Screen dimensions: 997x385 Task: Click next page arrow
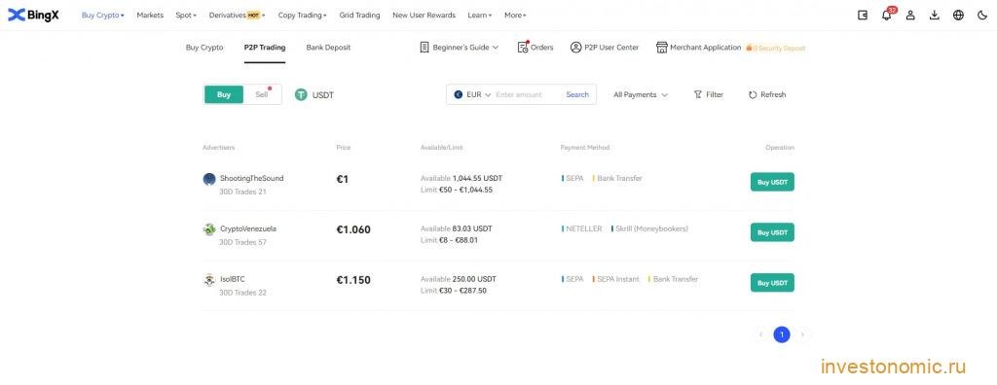802,334
